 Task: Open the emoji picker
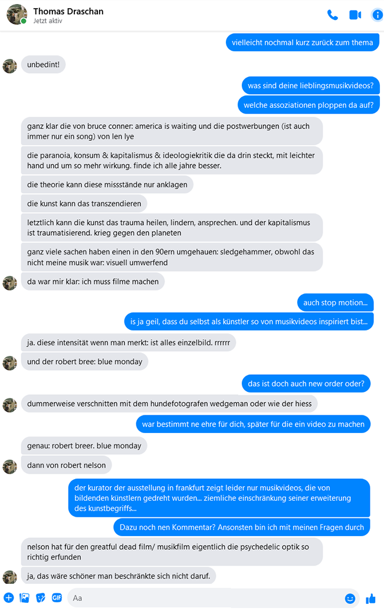pos(350,598)
